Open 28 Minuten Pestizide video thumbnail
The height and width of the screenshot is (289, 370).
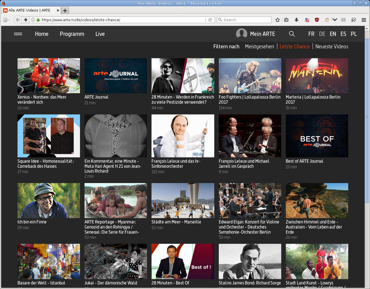pos(183,76)
